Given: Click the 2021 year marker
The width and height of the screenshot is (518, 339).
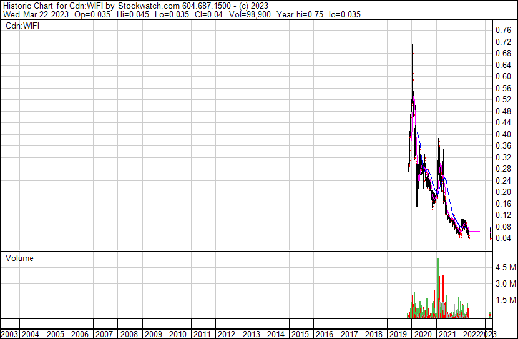Looking at the screenshot, I should (447, 334).
